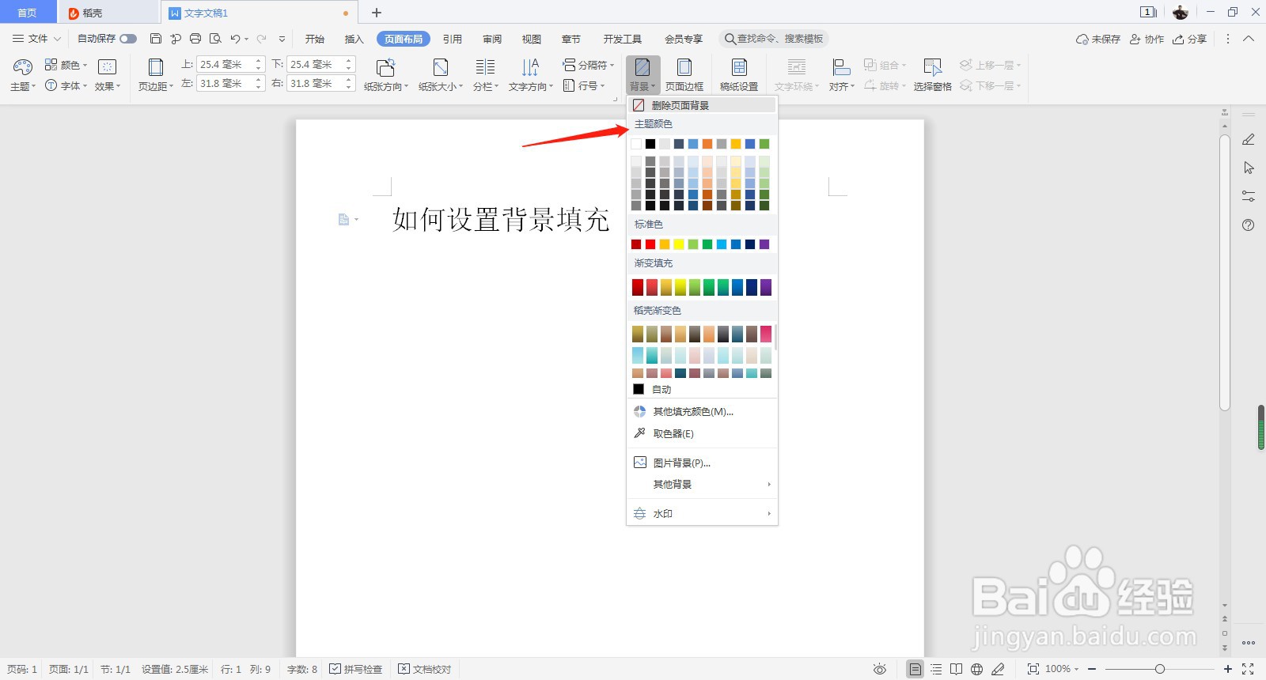Image resolution: width=1266 pixels, height=680 pixels.
Task: Click the cursor select icon in right sidebar
Action: [x=1249, y=168]
